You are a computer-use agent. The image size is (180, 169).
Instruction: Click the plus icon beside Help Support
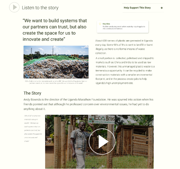[162, 8]
